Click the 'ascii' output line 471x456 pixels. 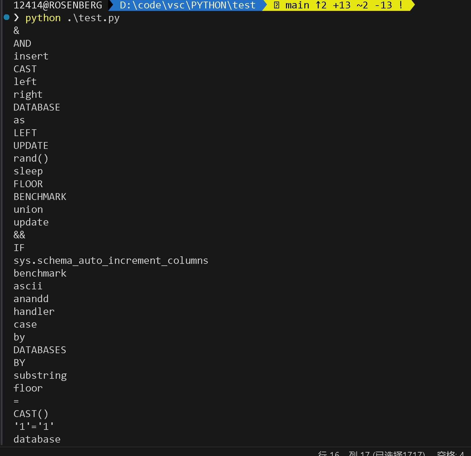coord(28,286)
